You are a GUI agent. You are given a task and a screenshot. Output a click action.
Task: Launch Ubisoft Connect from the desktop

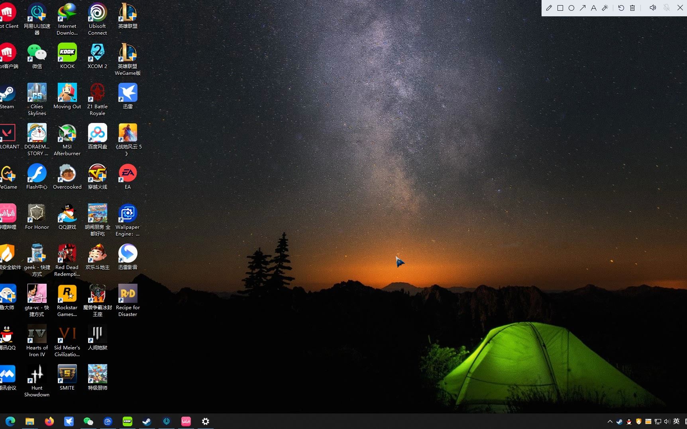tap(98, 19)
